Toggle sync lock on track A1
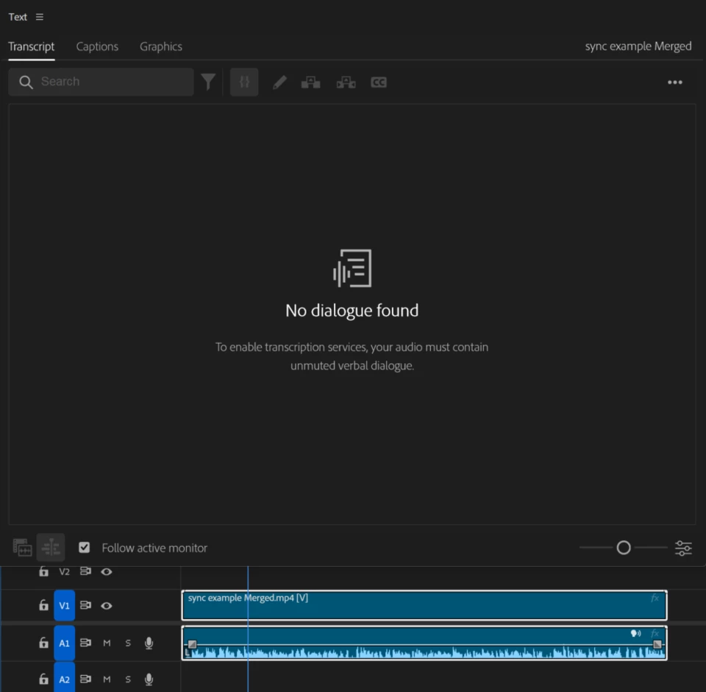This screenshot has height=692, width=706. [x=85, y=643]
